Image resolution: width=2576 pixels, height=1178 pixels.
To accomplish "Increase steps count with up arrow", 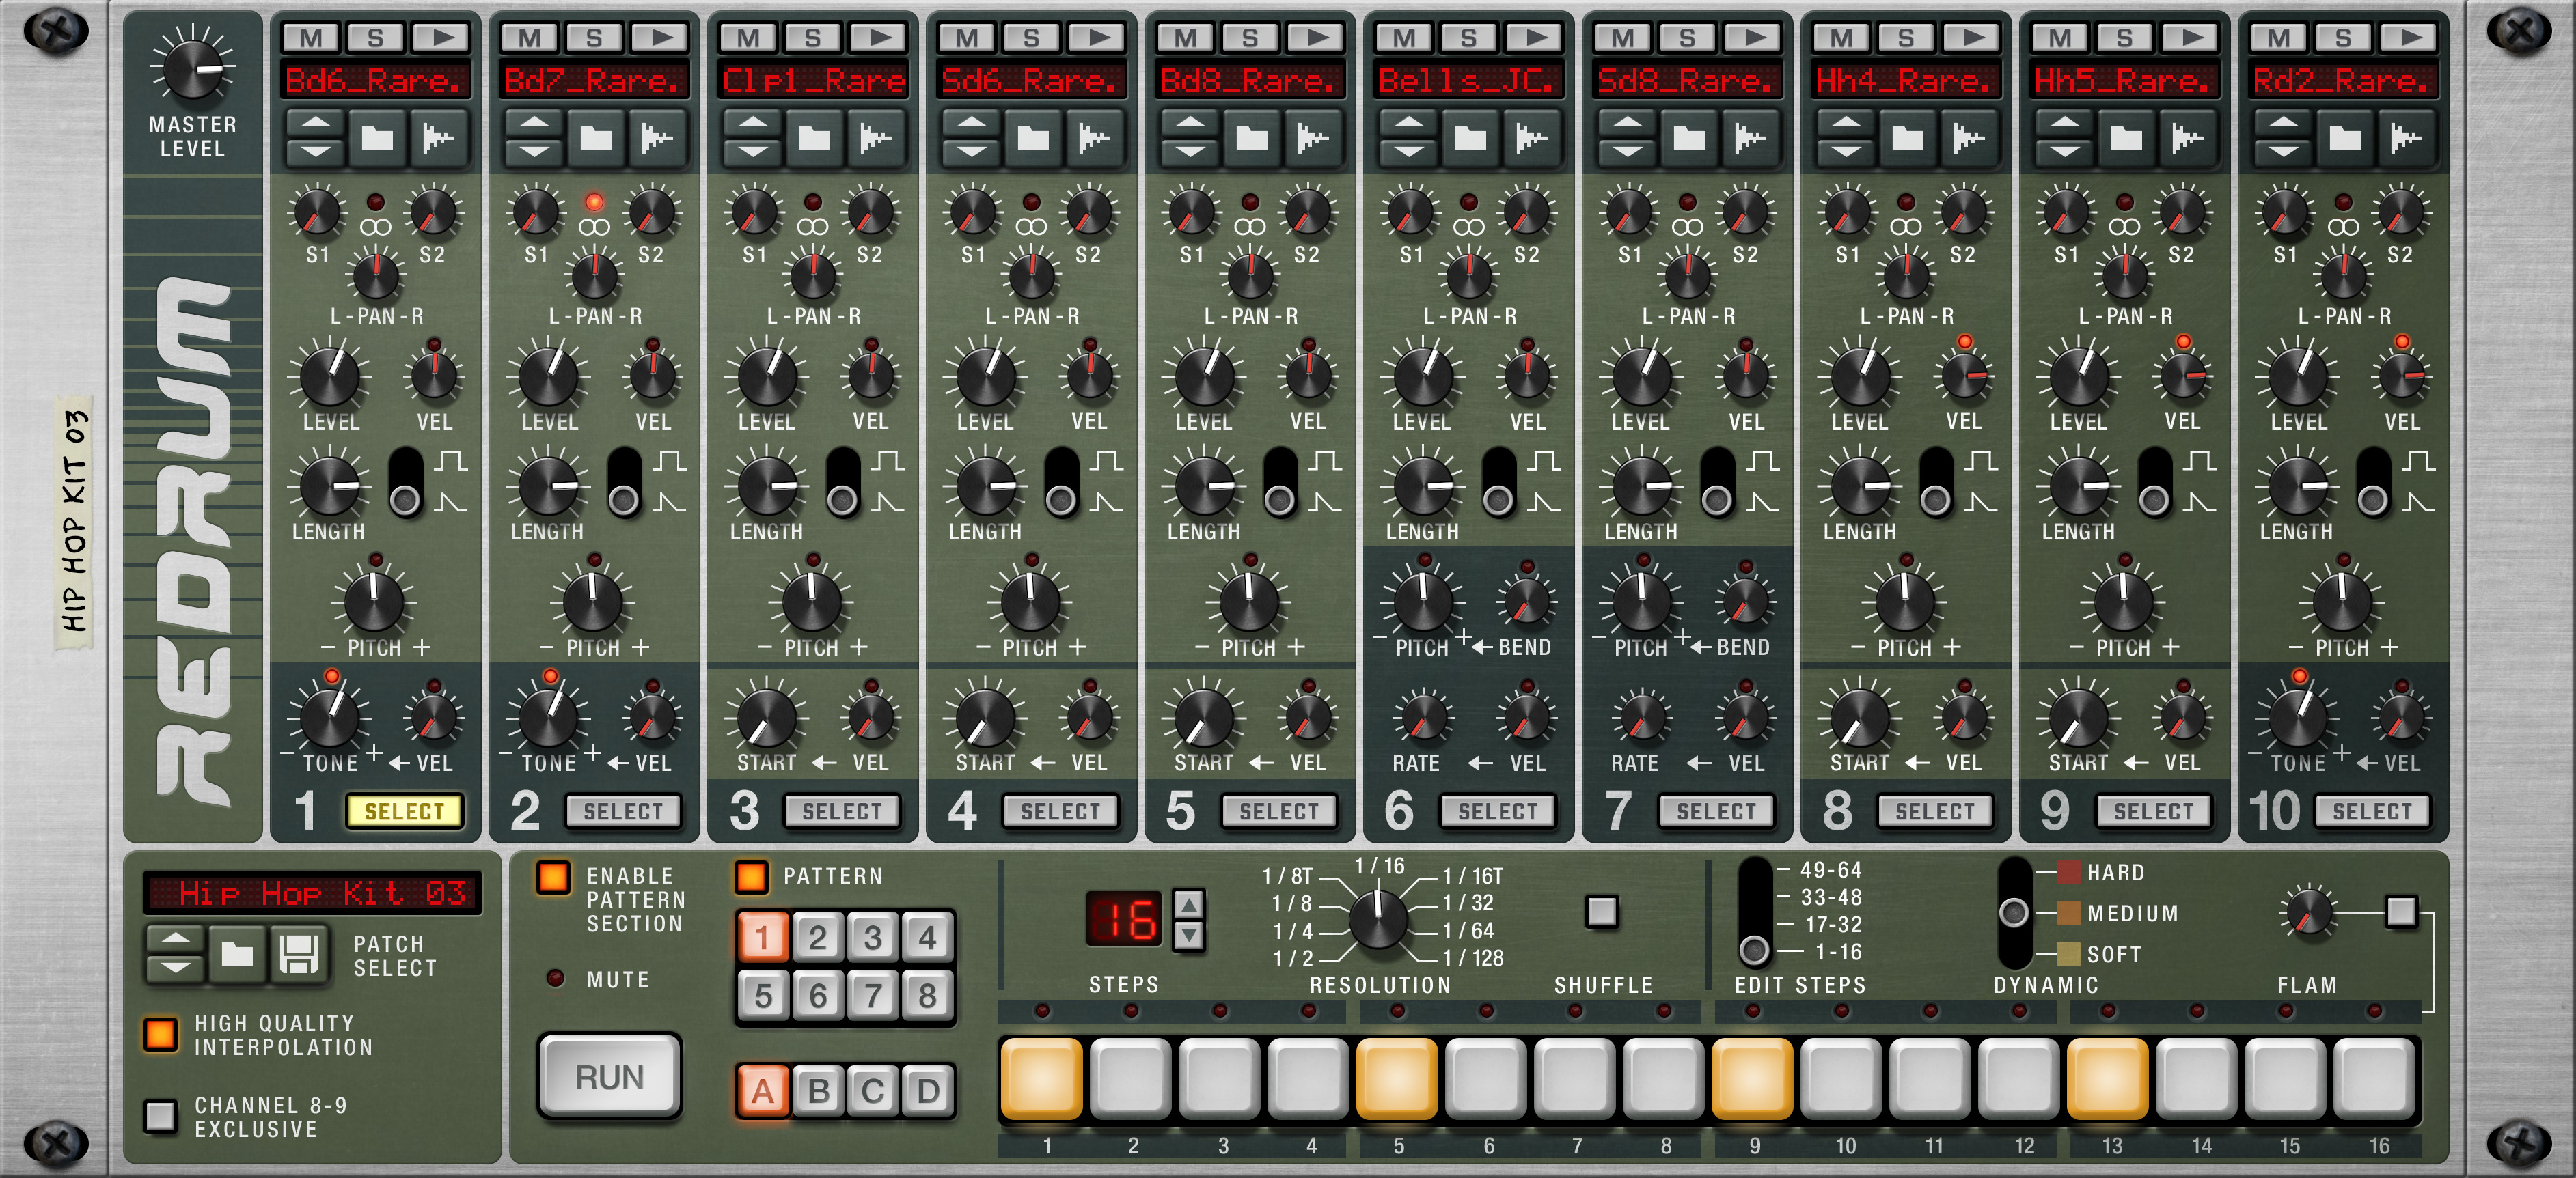I will (1188, 904).
